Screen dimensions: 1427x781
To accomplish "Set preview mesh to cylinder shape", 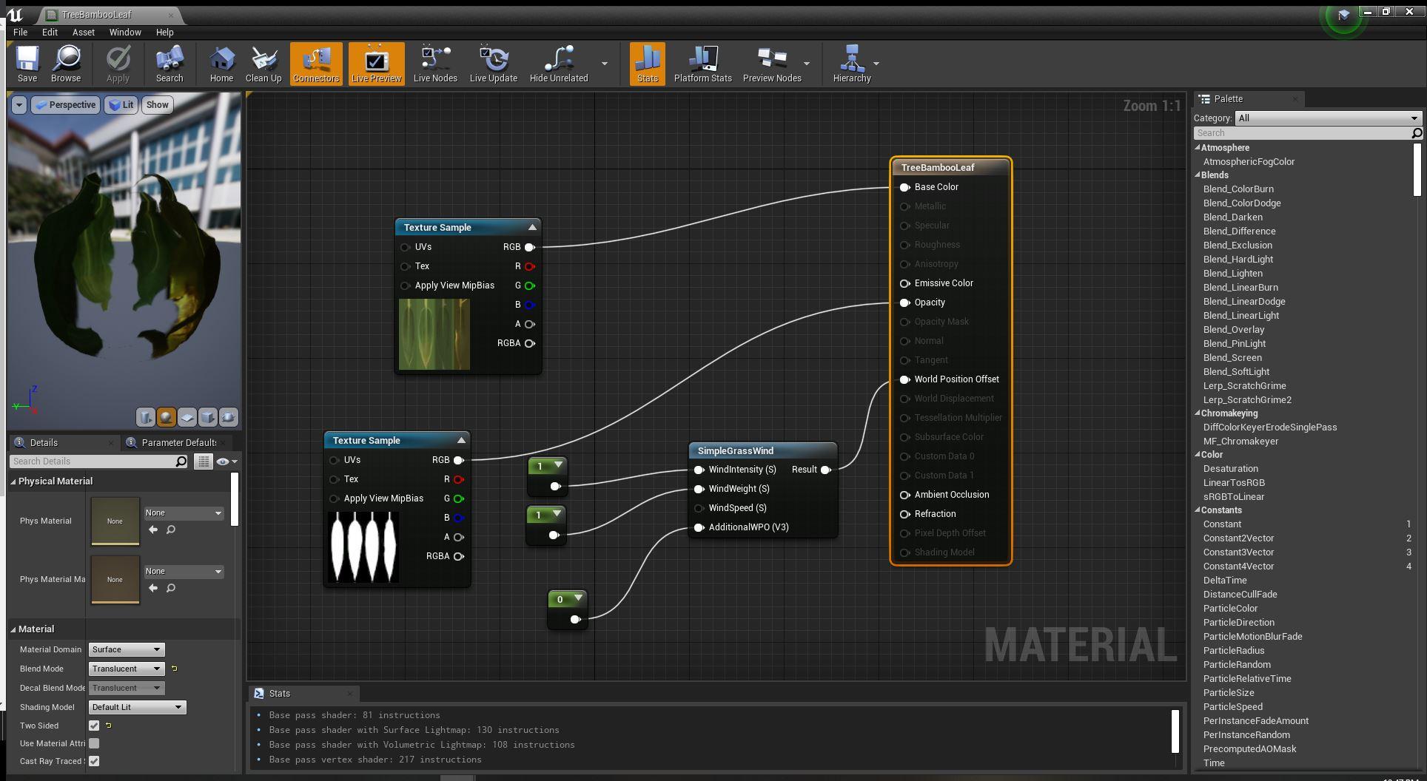I will click(x=146, y=417).
